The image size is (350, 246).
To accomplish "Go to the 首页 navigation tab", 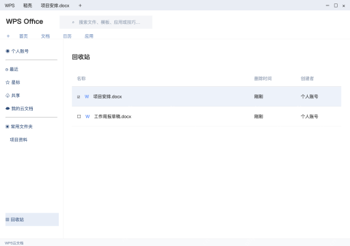I will [x=23, y=36].
